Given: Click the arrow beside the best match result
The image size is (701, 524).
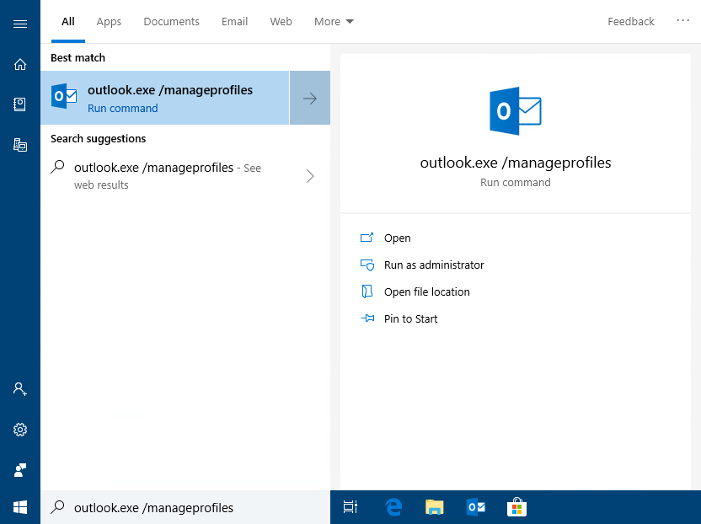Looking at the screenshot, I should click(x=309, y=97).
